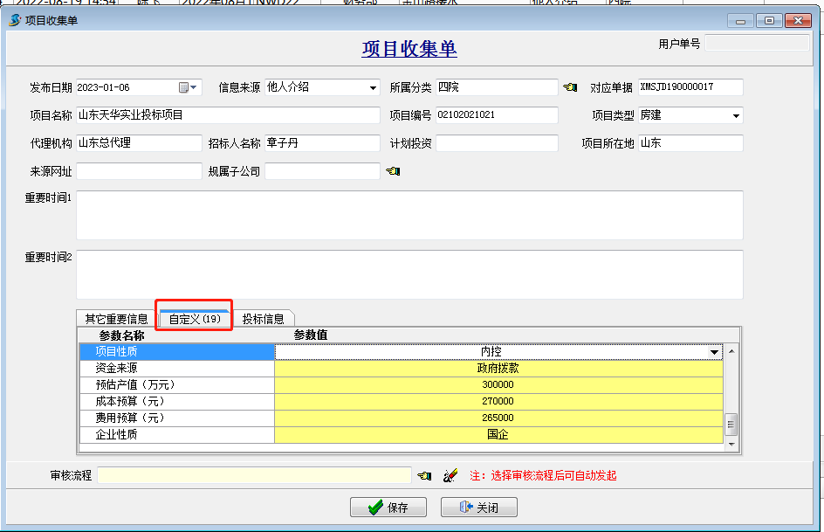
Task: Click the 关闭 button
Action: click(x=479, y=508)
